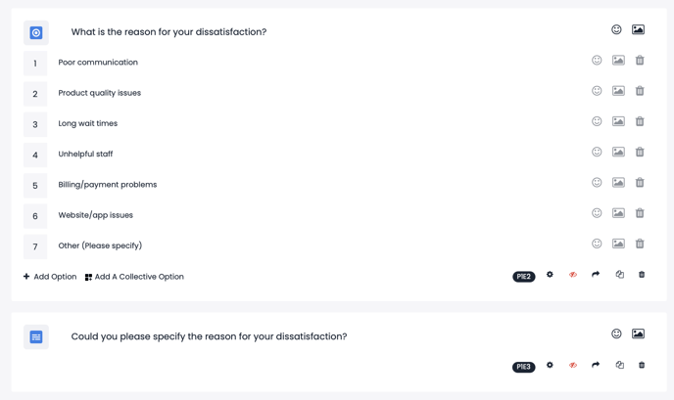Add emoji to 'Website/app issues' option
Viewport: 674px width, 400px height.
point(597,213)
